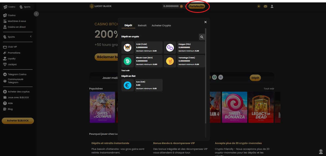Open the user profile icon
Image resolution: width=326 pixels, height=156 pixels.
[272, 6]
